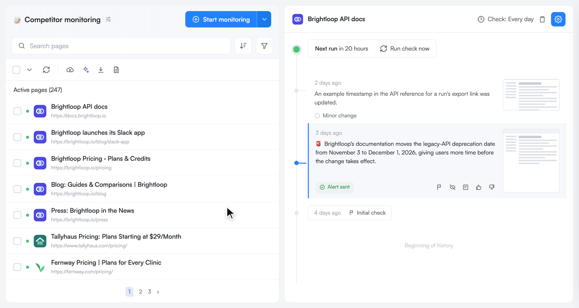
Task: Open Blog: Guides & Comparisons | Brightloop page
Action: [109, 185]
